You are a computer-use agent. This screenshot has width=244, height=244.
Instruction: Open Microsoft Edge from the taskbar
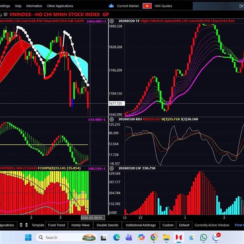coord(116,237)
